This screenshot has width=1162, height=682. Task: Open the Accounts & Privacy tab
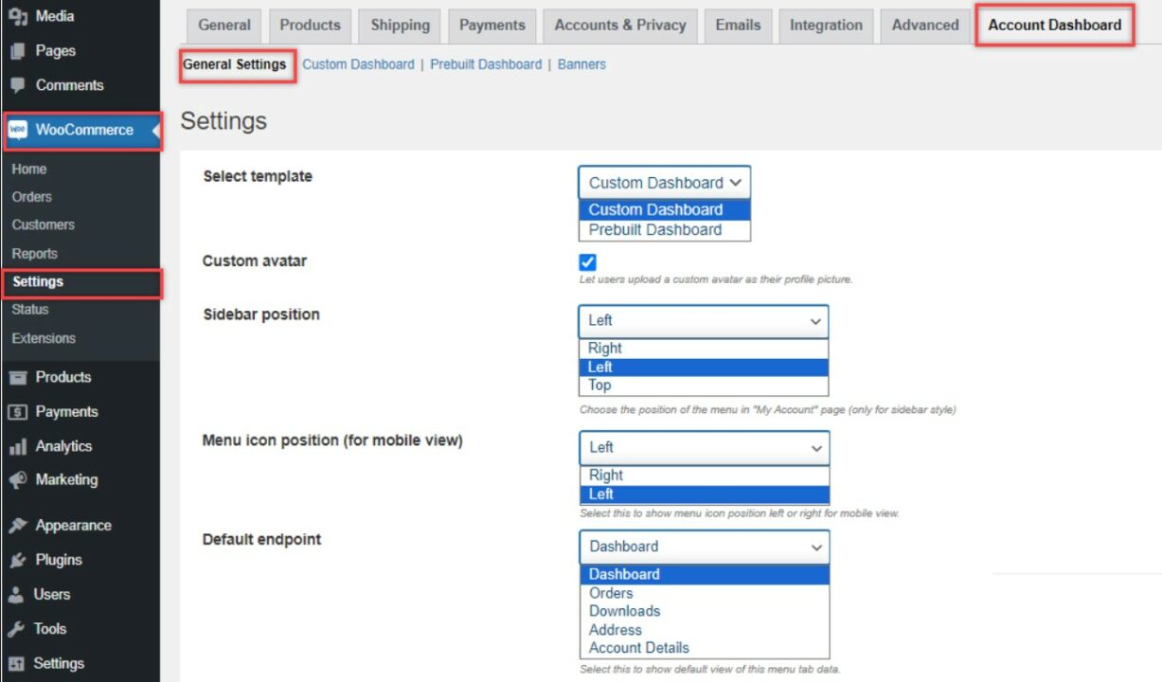[x=620, y=26]
